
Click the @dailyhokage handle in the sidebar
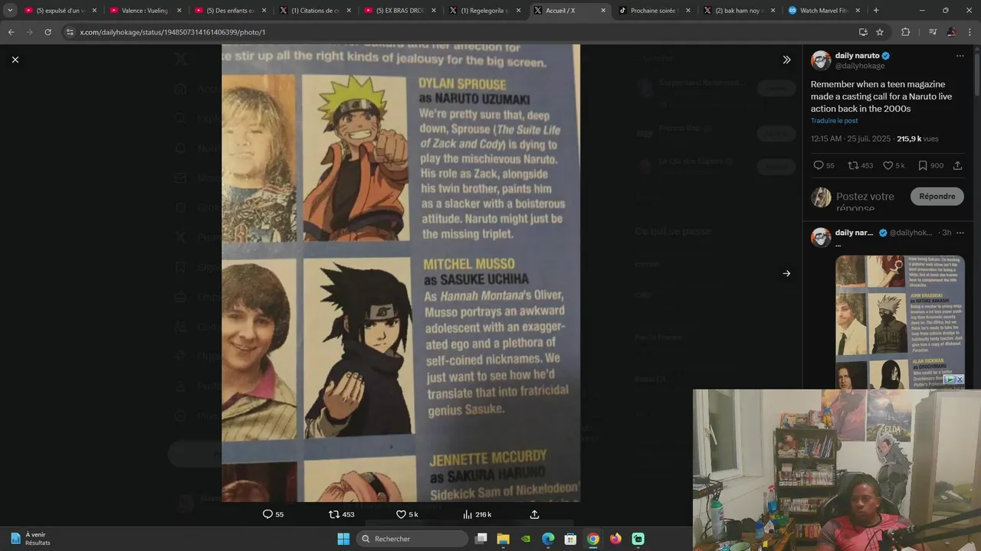(x=860, y=66)
